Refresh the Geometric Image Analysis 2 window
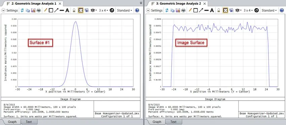 tap(167, 10)
